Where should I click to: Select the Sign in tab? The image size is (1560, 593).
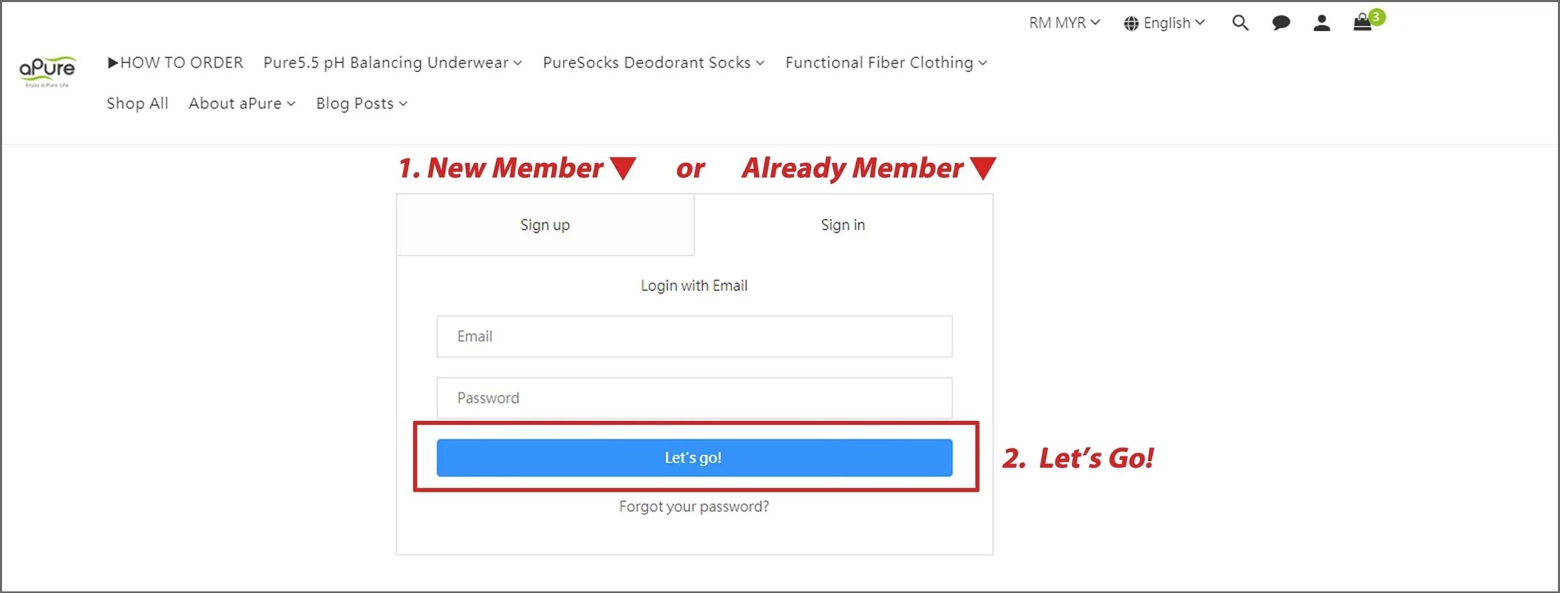(x=842, y=225)
